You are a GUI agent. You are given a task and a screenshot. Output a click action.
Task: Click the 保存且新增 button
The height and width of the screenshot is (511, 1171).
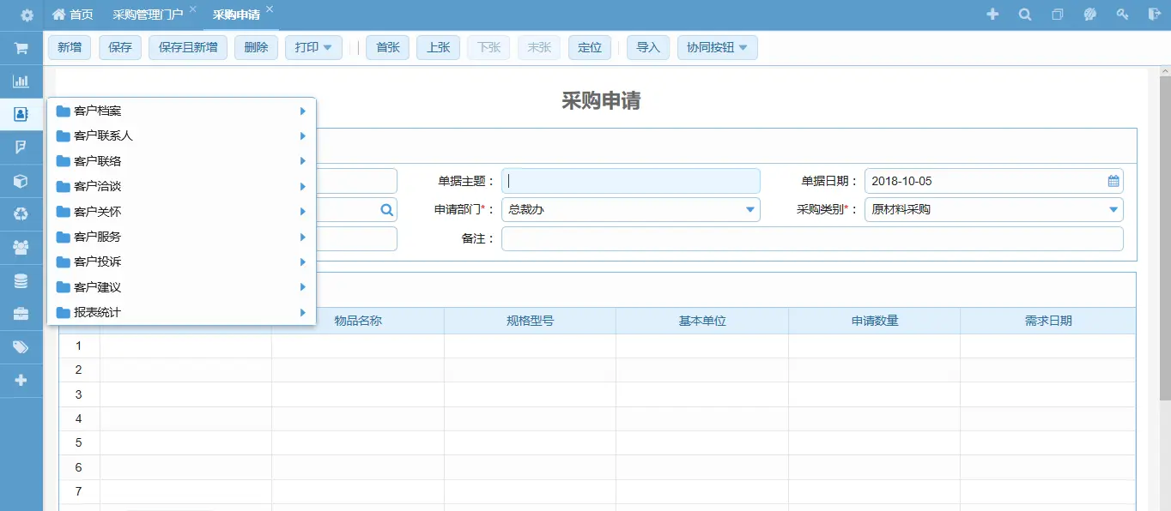point(187,48)
